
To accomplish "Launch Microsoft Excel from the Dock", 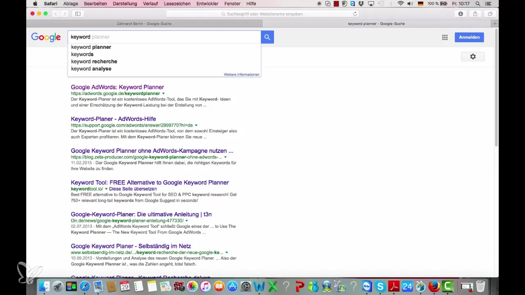I will [x=273, y=286].
